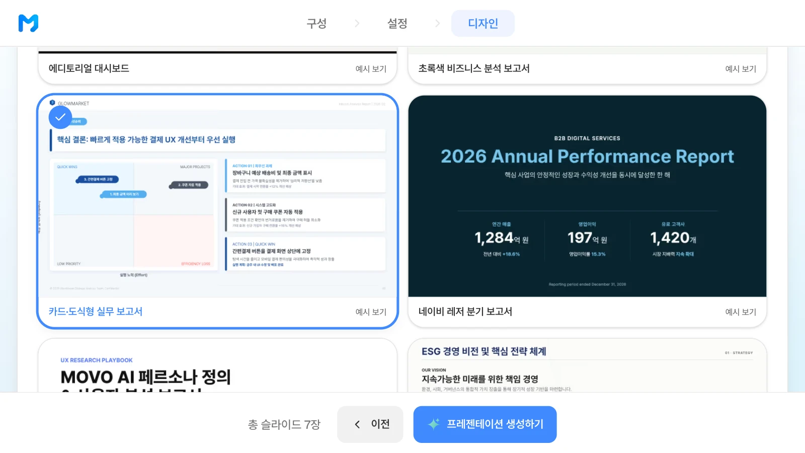Click the 카드·도식형 실무 보고서 title label
805x453 pixels.
pyautogui.click(x=96, y=312)
